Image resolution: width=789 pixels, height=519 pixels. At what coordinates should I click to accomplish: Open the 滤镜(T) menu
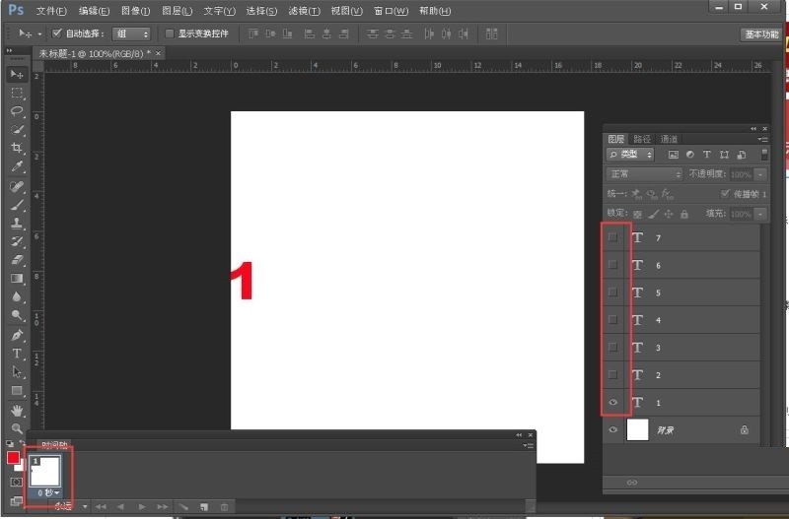point(306,11)
